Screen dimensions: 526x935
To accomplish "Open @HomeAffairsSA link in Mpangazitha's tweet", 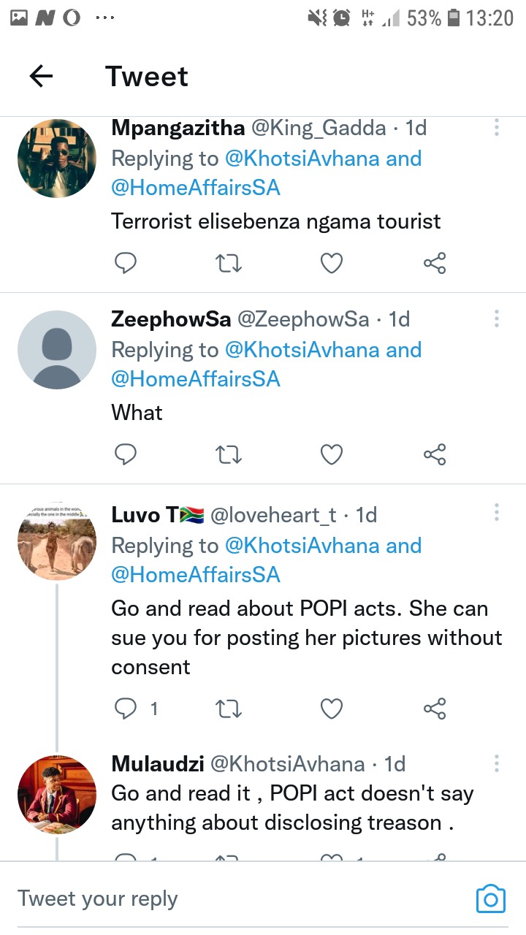I will click(196, 188).
